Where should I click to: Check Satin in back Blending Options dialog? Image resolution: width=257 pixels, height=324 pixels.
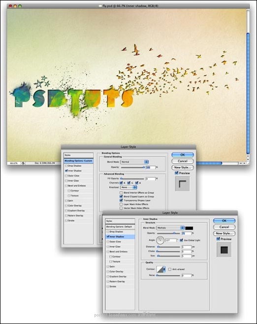66,201
